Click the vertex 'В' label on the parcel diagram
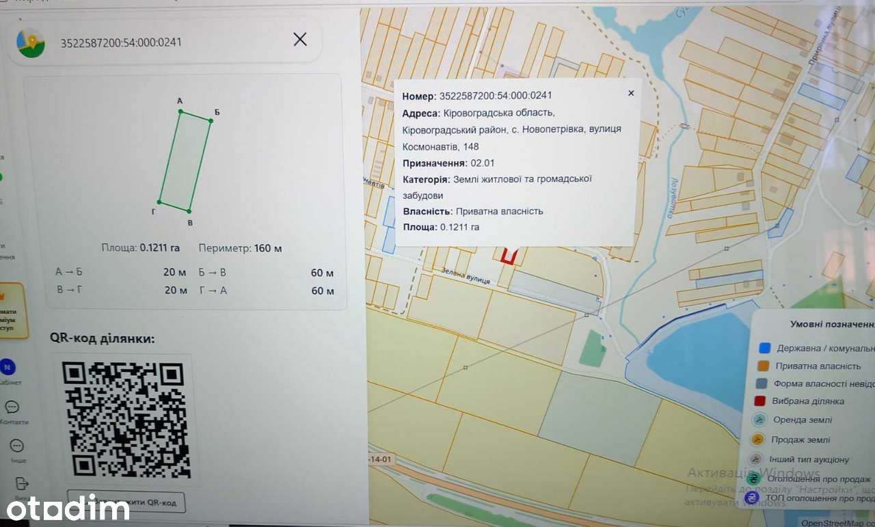Screen dimensions: 875x527 190,223
